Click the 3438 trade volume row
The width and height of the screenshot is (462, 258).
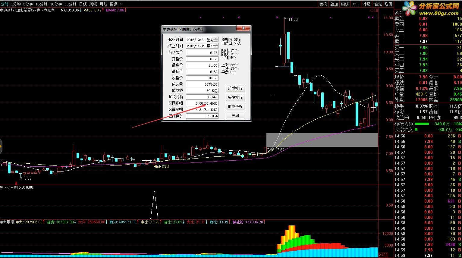[428, 244]
